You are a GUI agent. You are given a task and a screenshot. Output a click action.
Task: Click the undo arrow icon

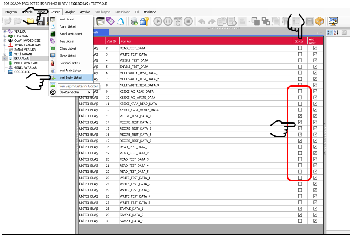[202, 22]
